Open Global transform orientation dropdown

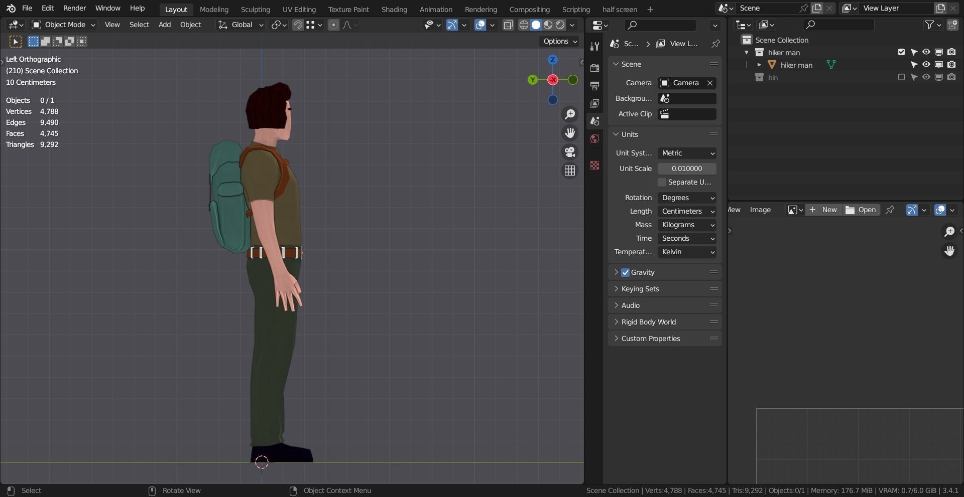click(x=240, y=25)
